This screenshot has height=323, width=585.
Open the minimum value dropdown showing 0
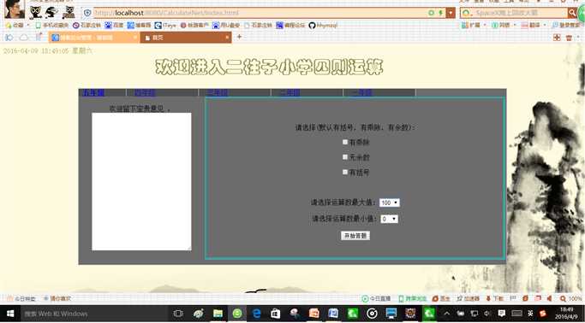(x=389, y=219)
